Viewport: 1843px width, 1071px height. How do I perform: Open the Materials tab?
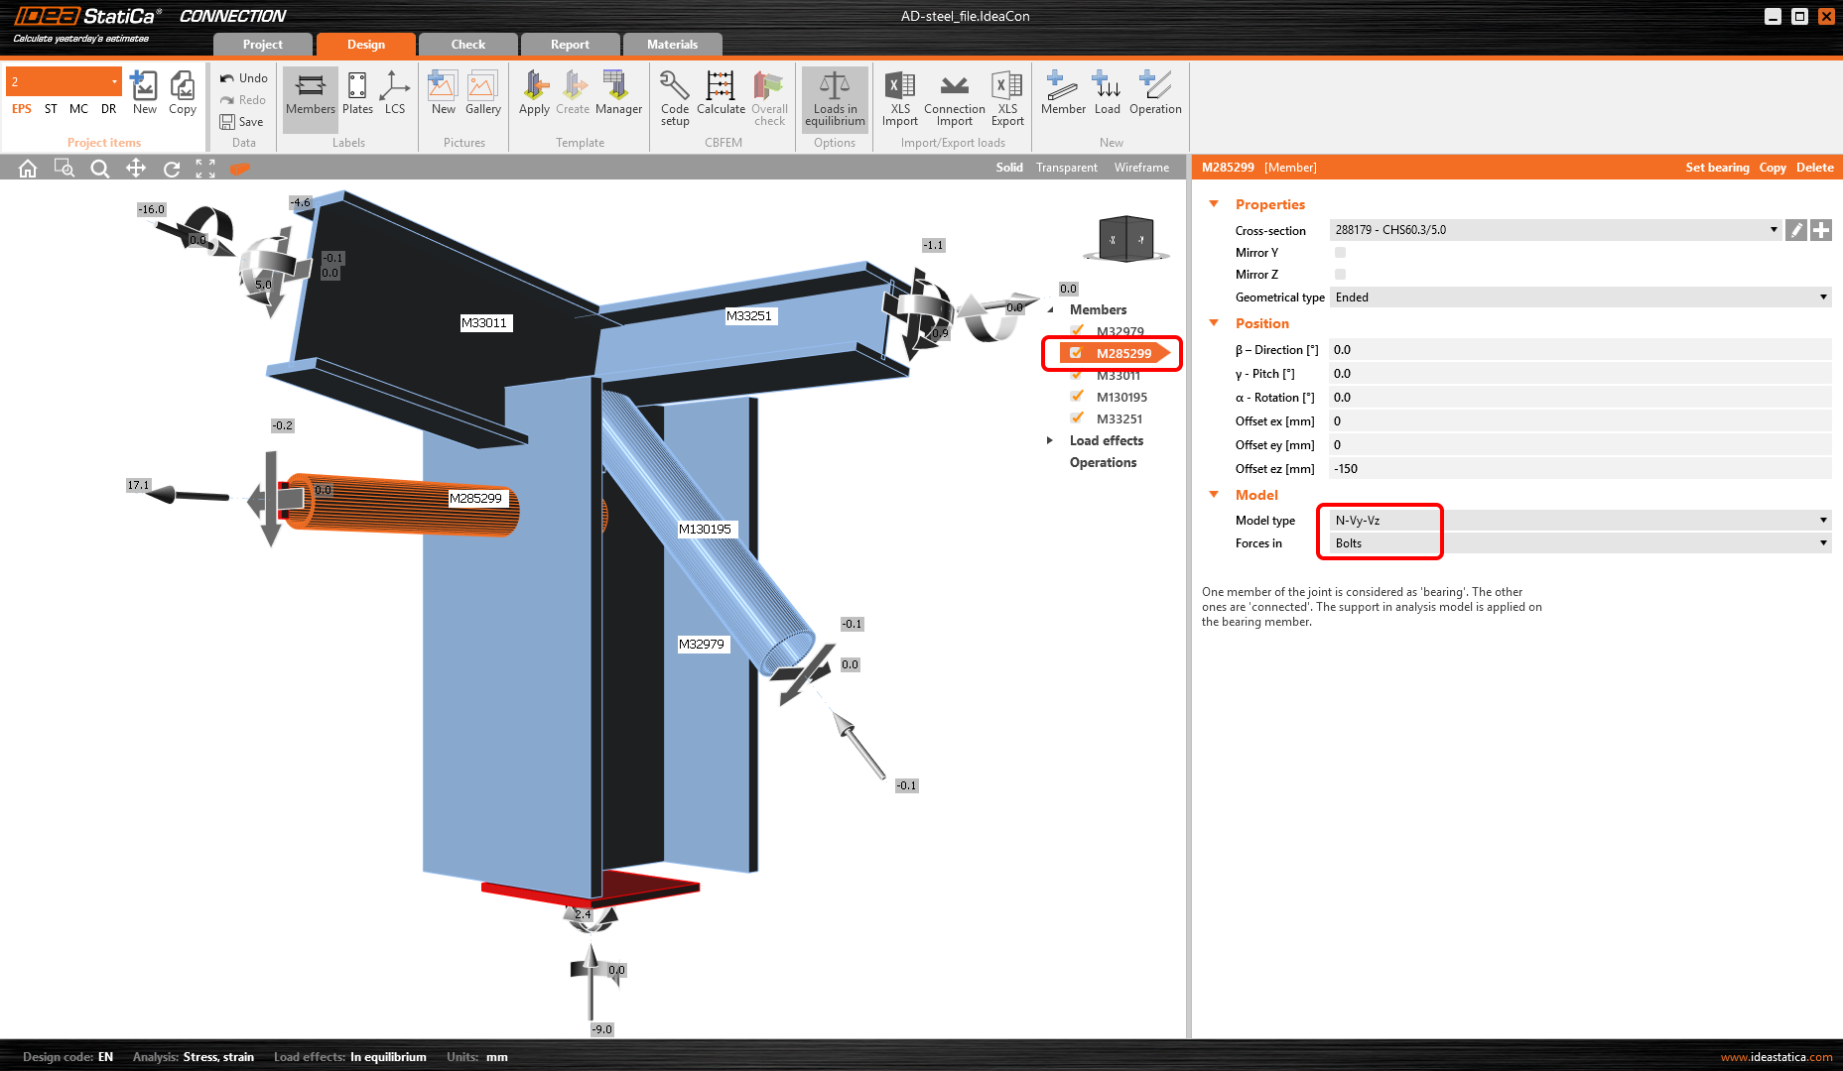672,45
